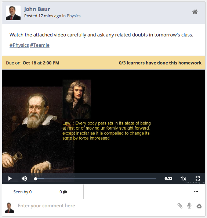207x218 pixels.
Task: Attach from Google Drive icon
Action: point(199,206)
